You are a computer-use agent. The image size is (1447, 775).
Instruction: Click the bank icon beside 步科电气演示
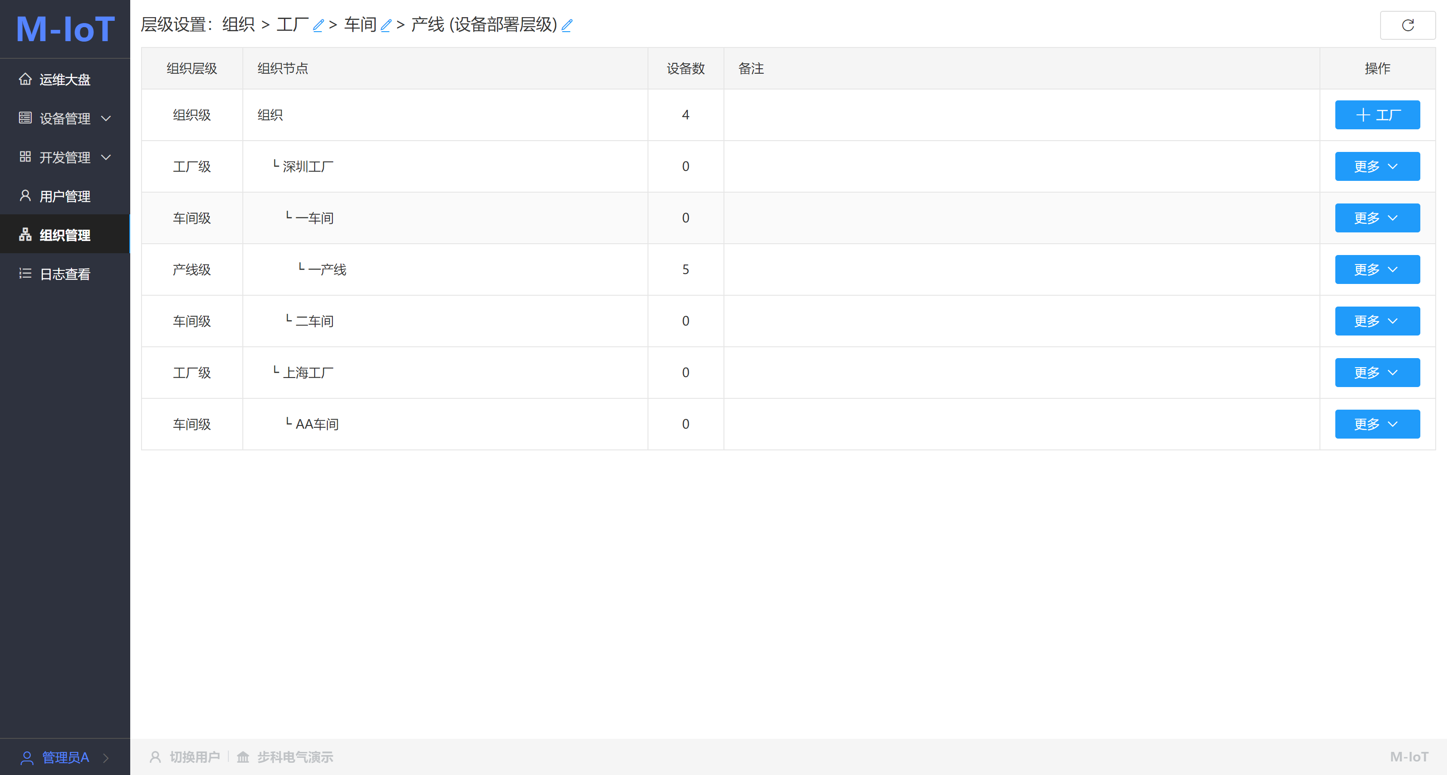243,757
